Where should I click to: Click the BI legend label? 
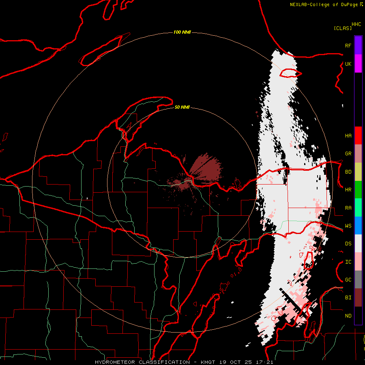348,298
